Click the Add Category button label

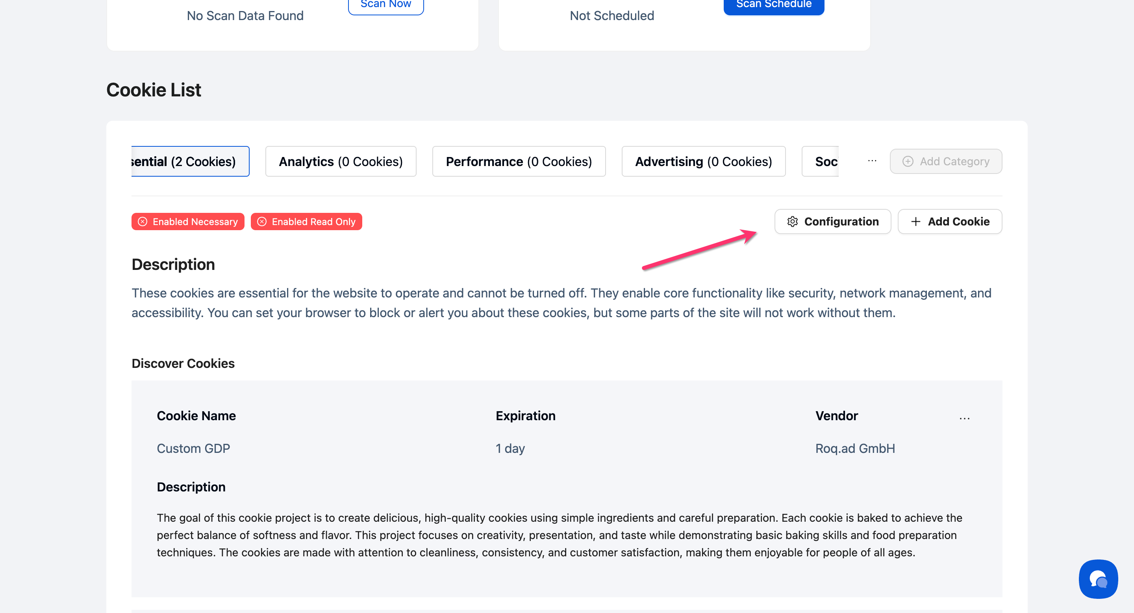pyautogui.click(x=954, y=161)
